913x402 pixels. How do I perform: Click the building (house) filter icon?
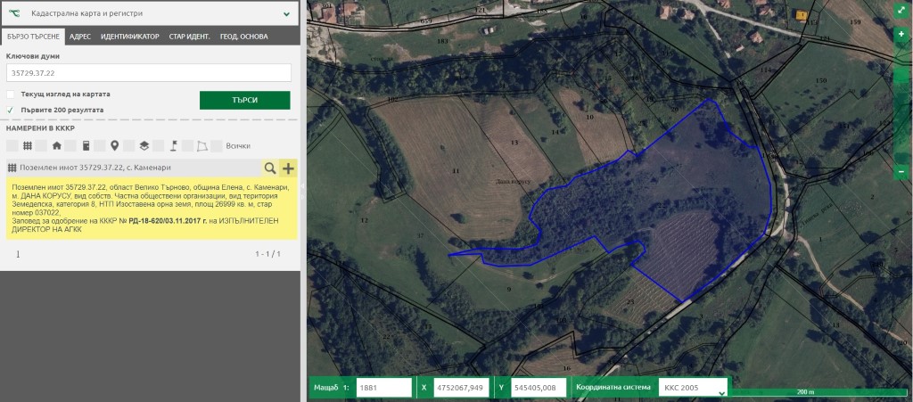[57, 145]
